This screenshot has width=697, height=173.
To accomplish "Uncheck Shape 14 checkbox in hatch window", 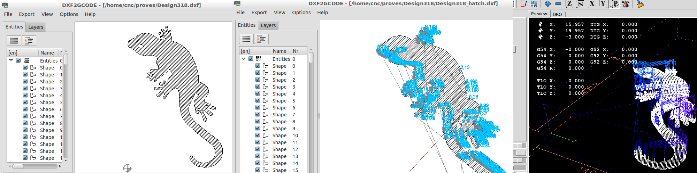I will (x=258, y=163).
